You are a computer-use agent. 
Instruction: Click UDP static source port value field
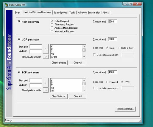coord(128,55)
